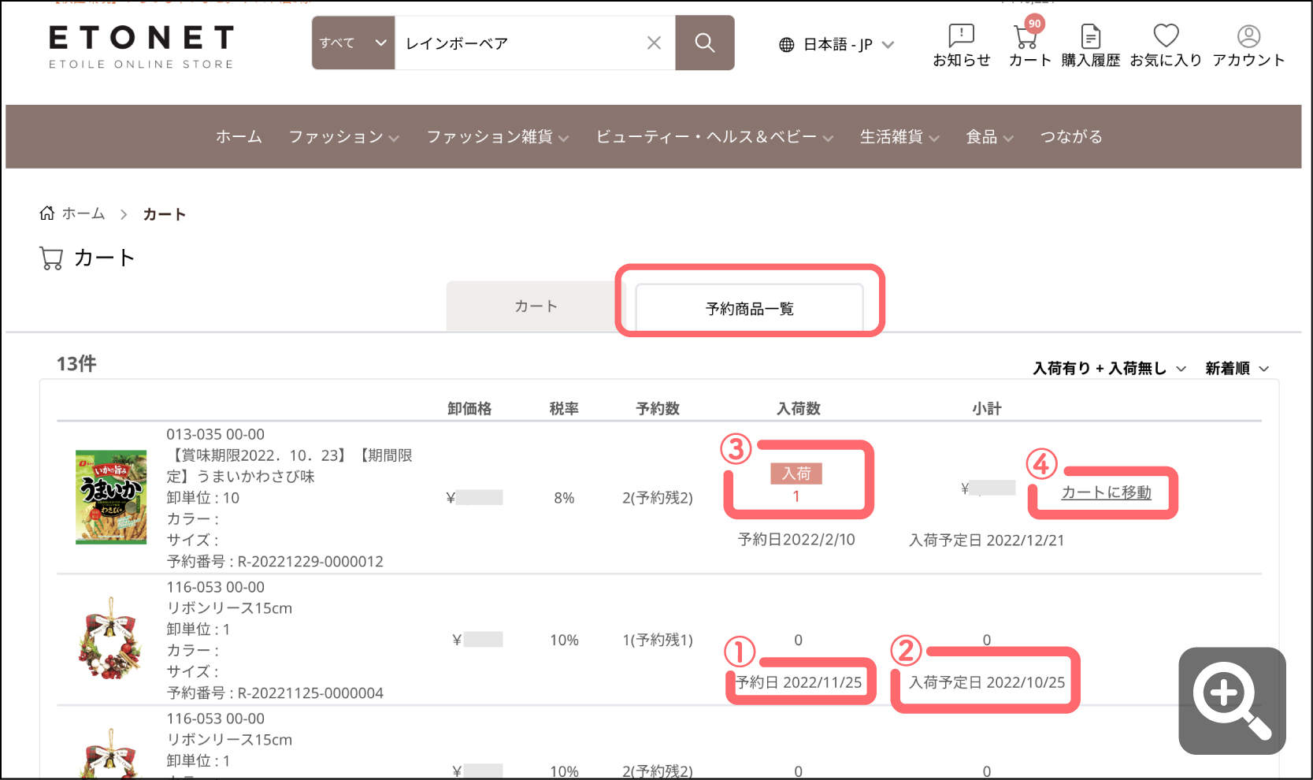Open the 入荷有り + 入荷無し filter dropdown

1109,368
